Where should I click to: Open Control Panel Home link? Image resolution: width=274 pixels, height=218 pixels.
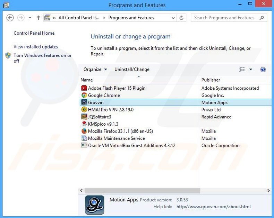click(x=34, y=33)
